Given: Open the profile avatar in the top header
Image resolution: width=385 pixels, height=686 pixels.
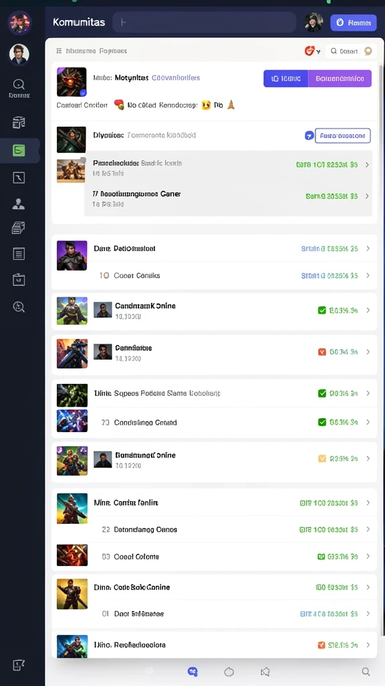Looking at the screenshot, I should coord(313,22).
